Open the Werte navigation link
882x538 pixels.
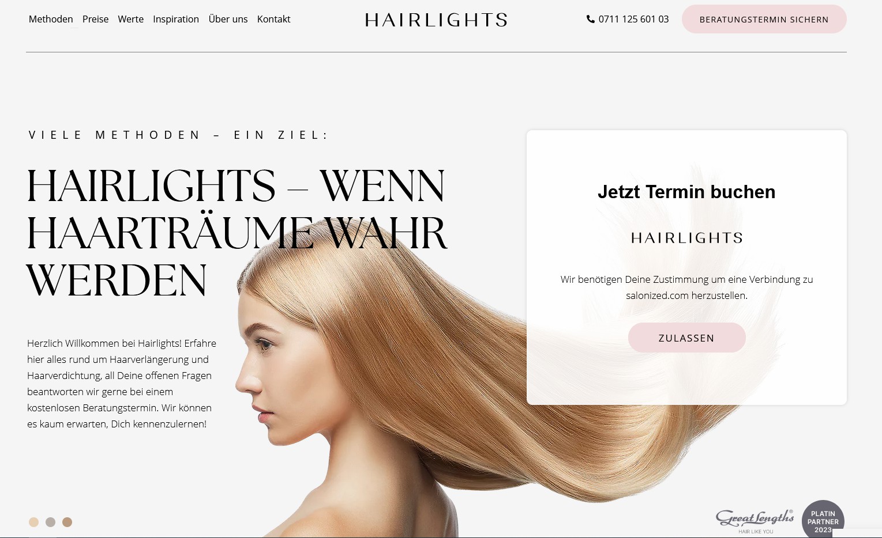click(130, 19)
